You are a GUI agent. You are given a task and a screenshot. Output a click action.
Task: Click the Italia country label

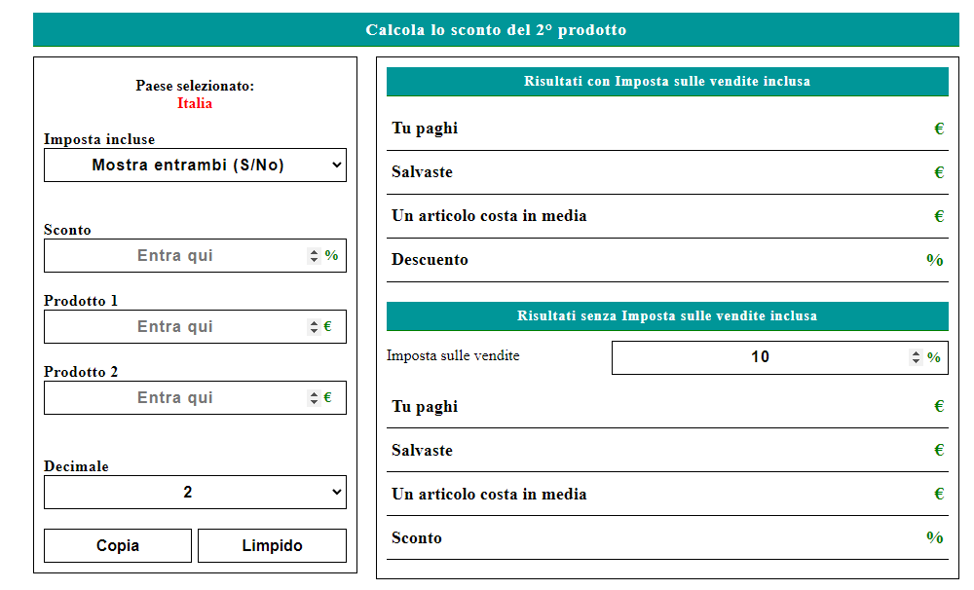(194, 103)
